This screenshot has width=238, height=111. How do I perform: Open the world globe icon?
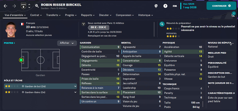(x=156, y=6)
